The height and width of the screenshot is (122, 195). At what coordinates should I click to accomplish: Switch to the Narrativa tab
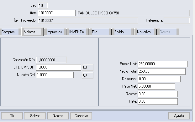point(145,32)
